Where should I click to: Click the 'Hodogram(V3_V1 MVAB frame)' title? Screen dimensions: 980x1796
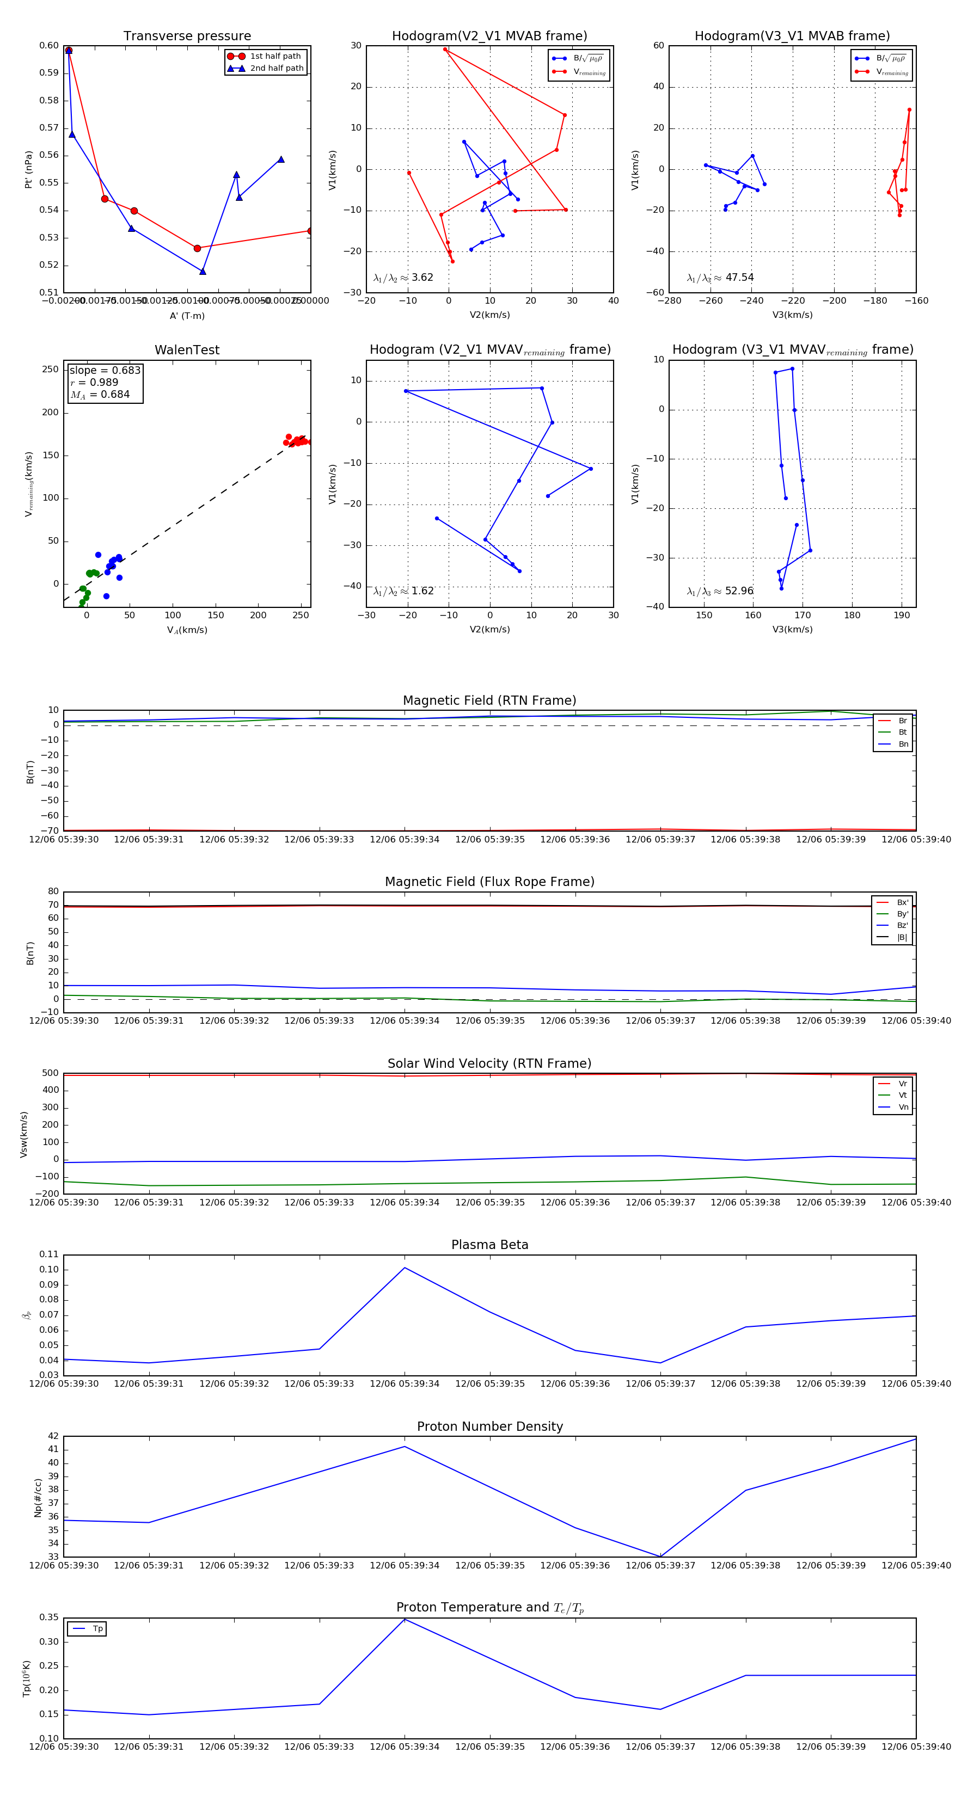pyautogui.click(x=792, y=36)
